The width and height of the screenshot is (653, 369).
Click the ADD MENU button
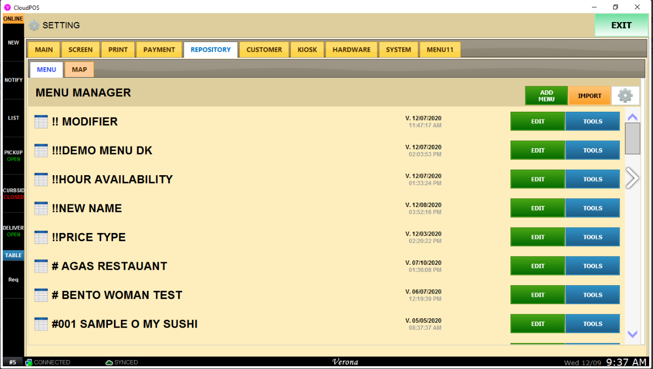coord(546,95)
